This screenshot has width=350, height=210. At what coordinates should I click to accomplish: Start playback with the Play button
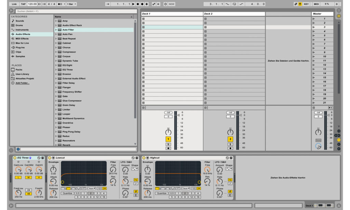click(133, 4)
